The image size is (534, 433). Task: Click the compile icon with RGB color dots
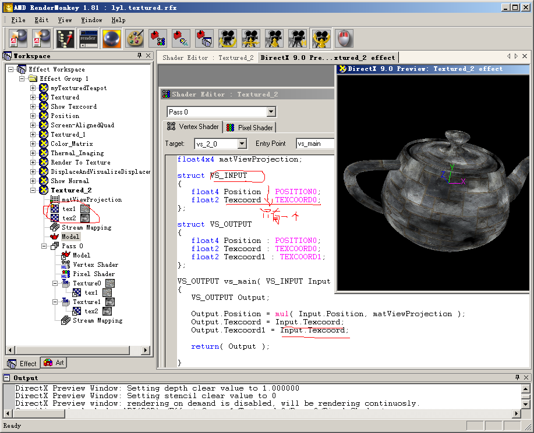[x=158, y=38]
